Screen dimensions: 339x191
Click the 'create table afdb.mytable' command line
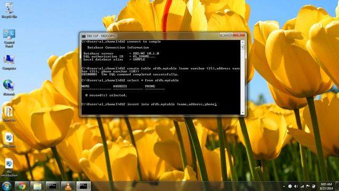(x=160, y=70)
